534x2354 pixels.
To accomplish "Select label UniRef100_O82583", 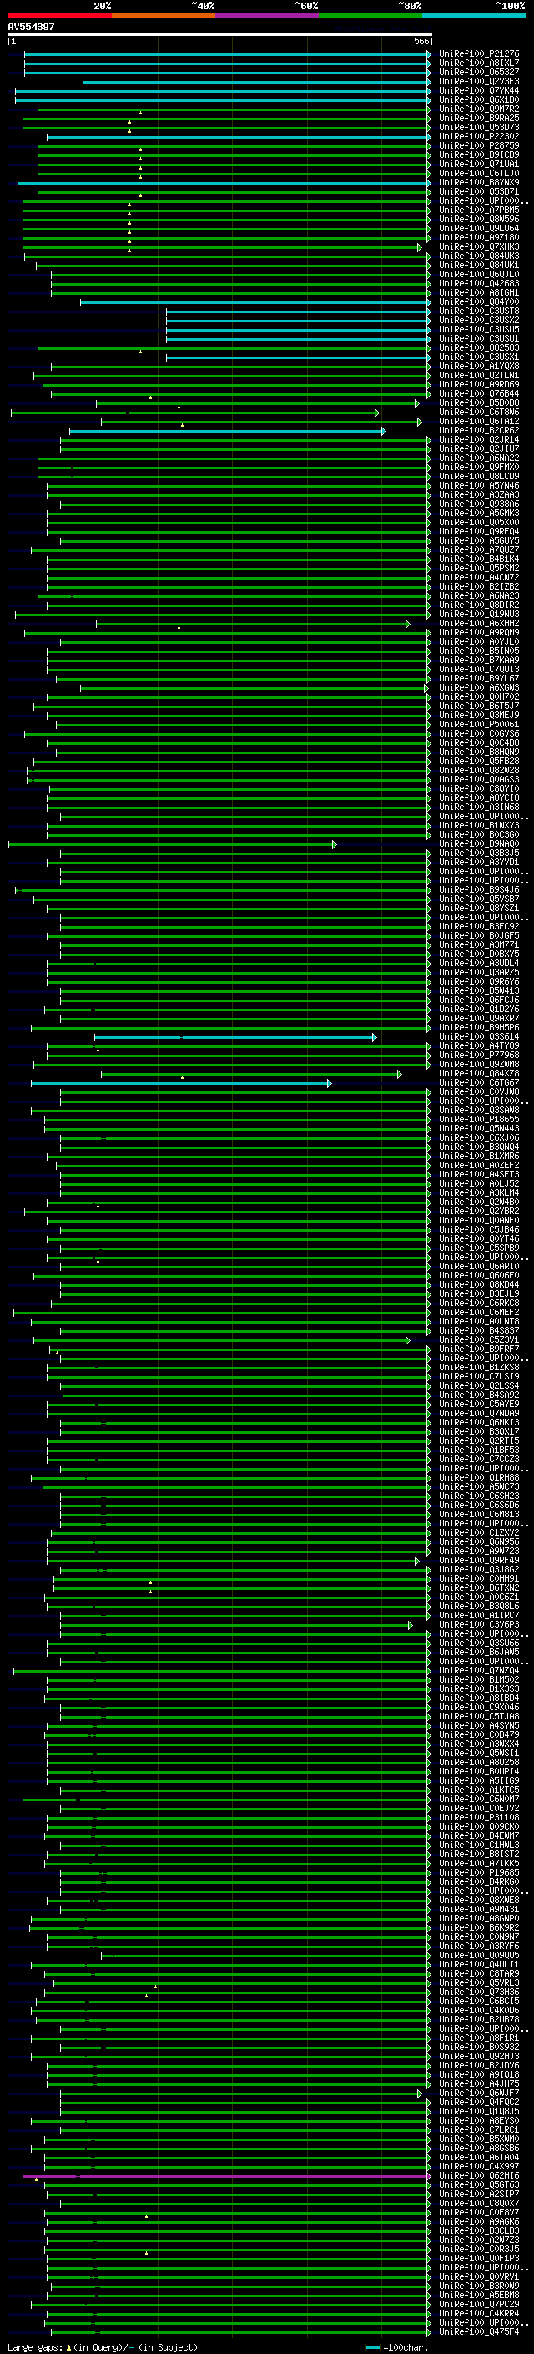I will point(479,348).
